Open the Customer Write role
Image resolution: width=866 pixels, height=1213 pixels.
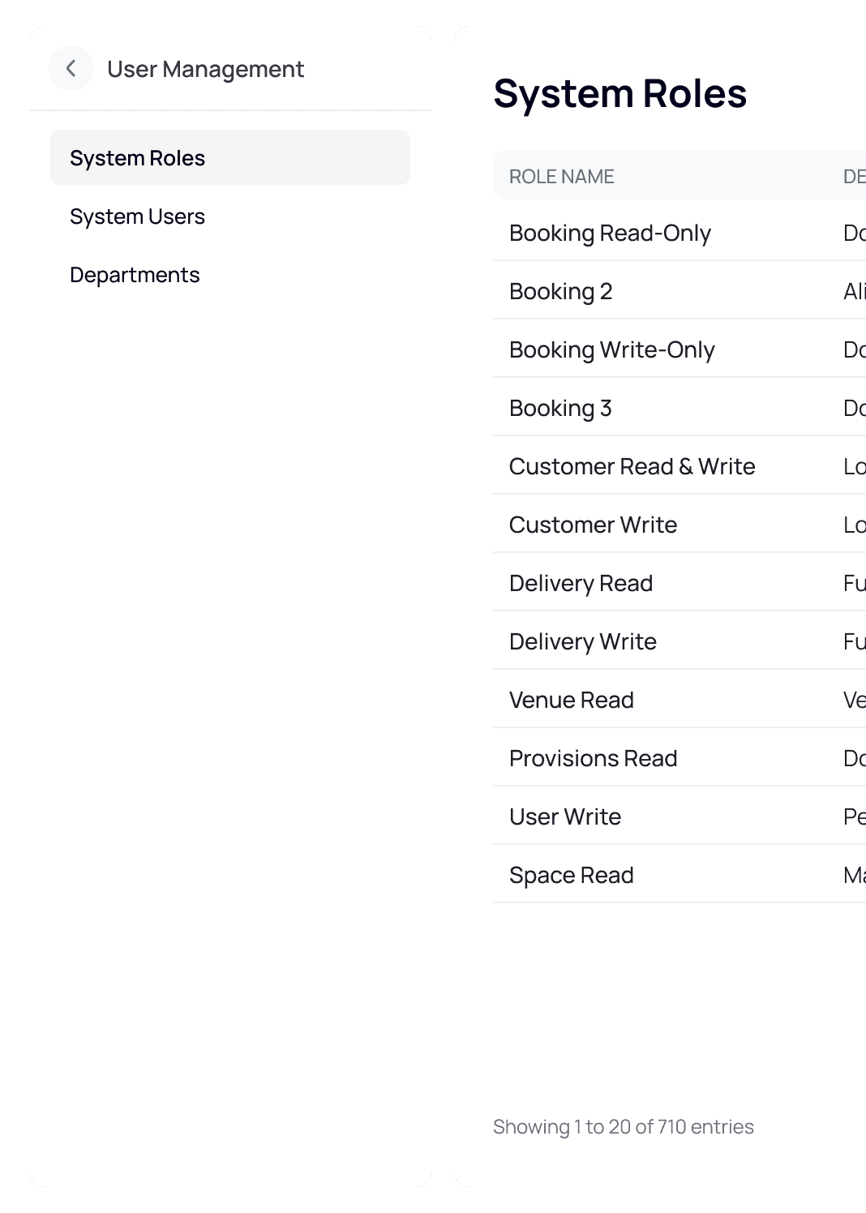click(593, 525)
